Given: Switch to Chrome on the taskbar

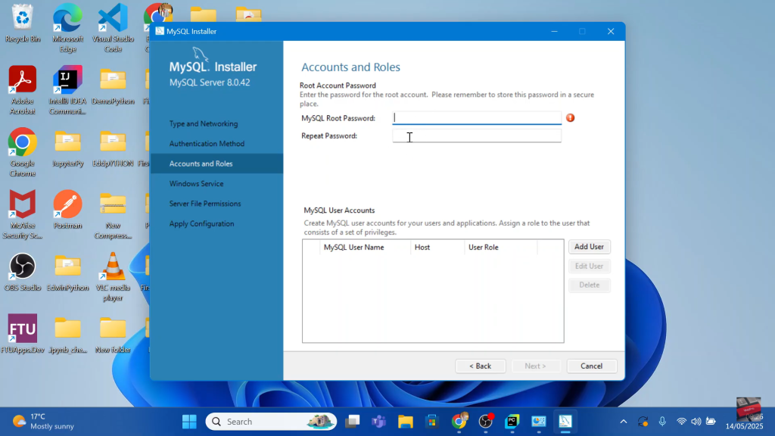Looking at the screenshot, I should 459,421.
